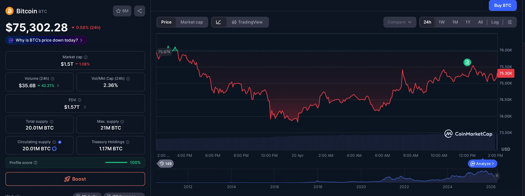525x196 pixels.
Task: Select the All time range
Action: [x=480, y=22]
